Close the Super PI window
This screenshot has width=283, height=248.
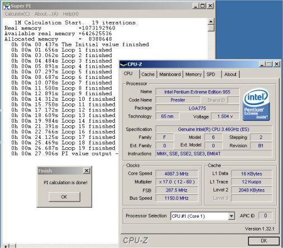(x=210, y=6)
